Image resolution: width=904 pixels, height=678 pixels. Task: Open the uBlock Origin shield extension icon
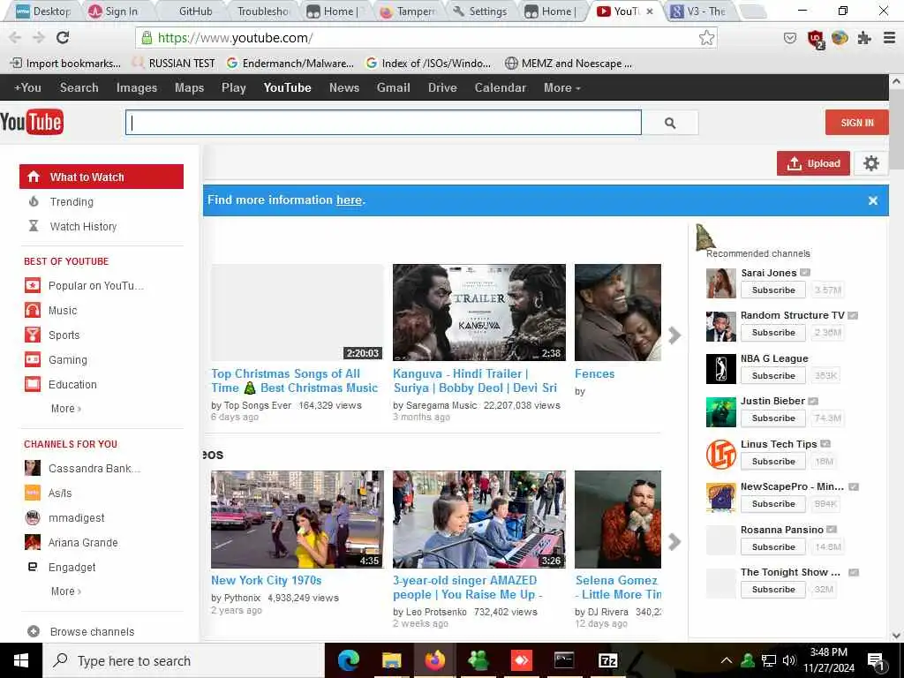[816, 39]
